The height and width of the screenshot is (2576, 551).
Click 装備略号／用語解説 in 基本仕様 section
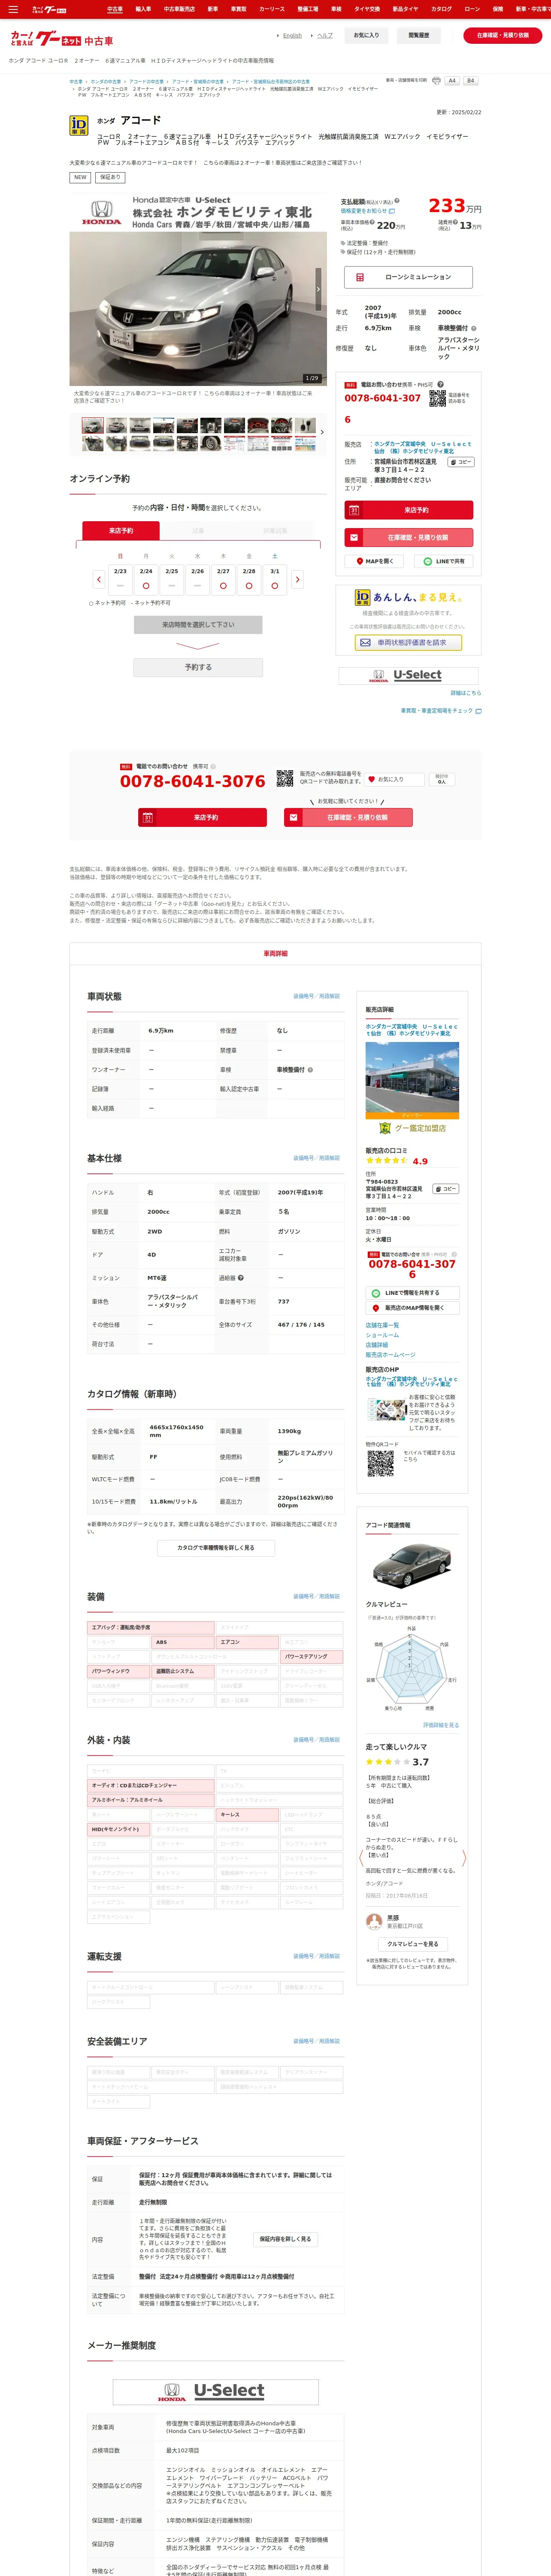click(x=316, y=1158)
